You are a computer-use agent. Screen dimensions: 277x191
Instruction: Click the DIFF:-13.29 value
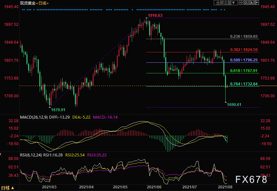coord(59,117)
